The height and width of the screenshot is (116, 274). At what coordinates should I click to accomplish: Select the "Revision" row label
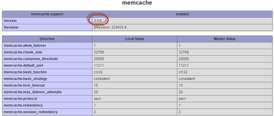pos(11,27)
